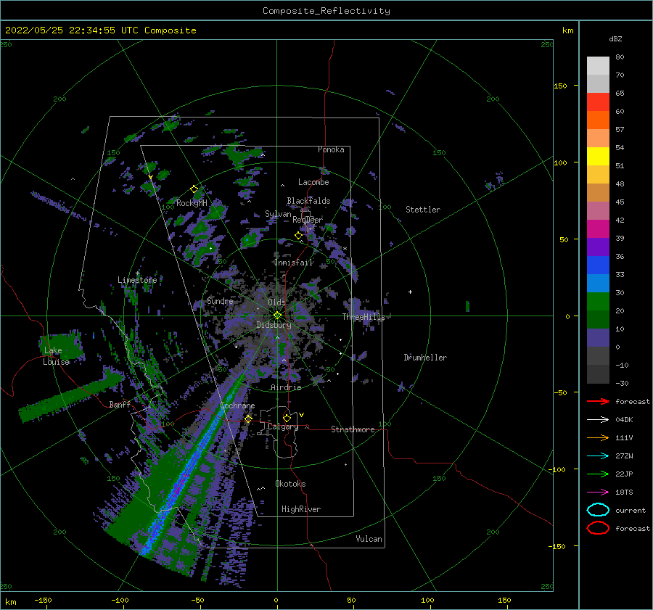Click the red forecast arrow legend icon
653x610 pixels.
(598, 401)
